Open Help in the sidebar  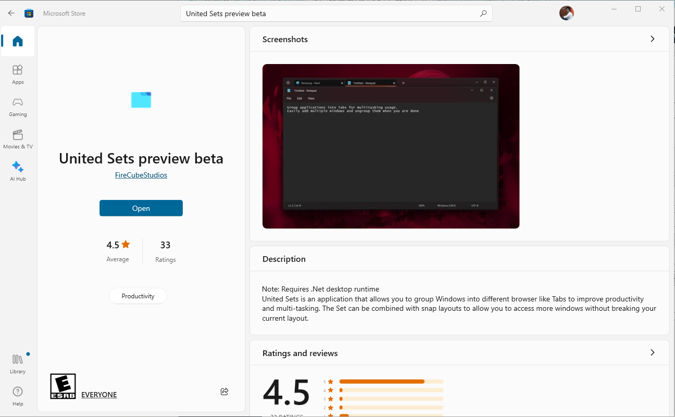pyautogui.click(x=18, y=396)
